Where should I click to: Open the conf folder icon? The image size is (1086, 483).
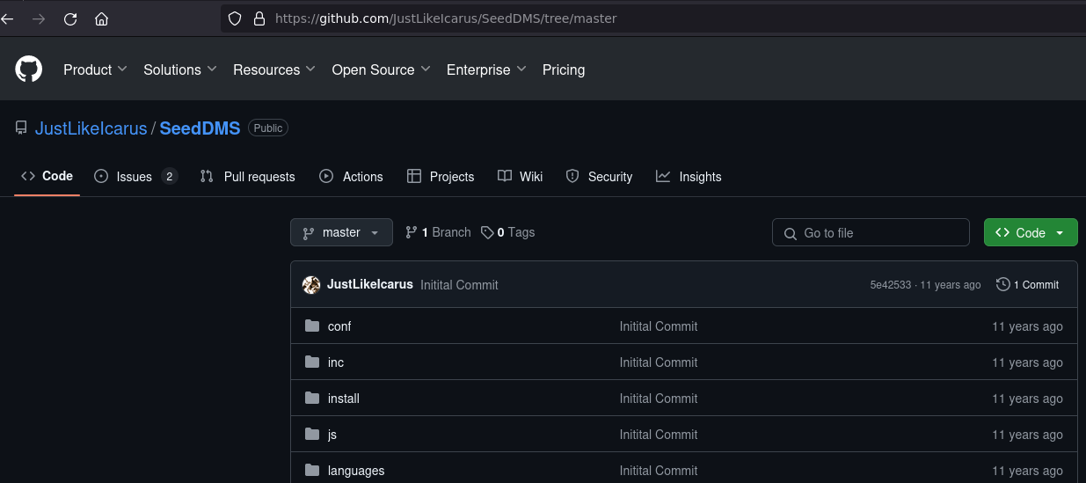(x=312, y=326)
